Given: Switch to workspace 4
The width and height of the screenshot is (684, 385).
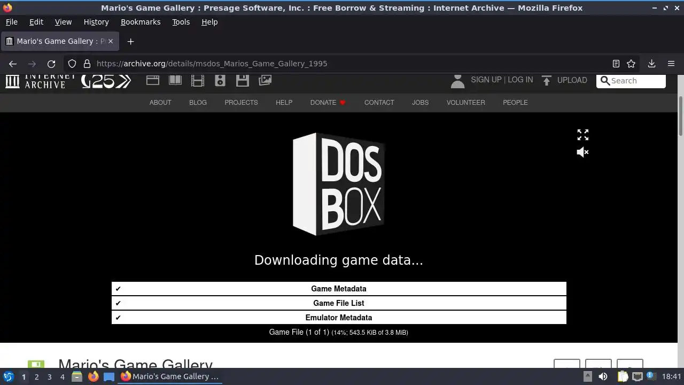Looking at the screenshot, I should tap(62, 376).
